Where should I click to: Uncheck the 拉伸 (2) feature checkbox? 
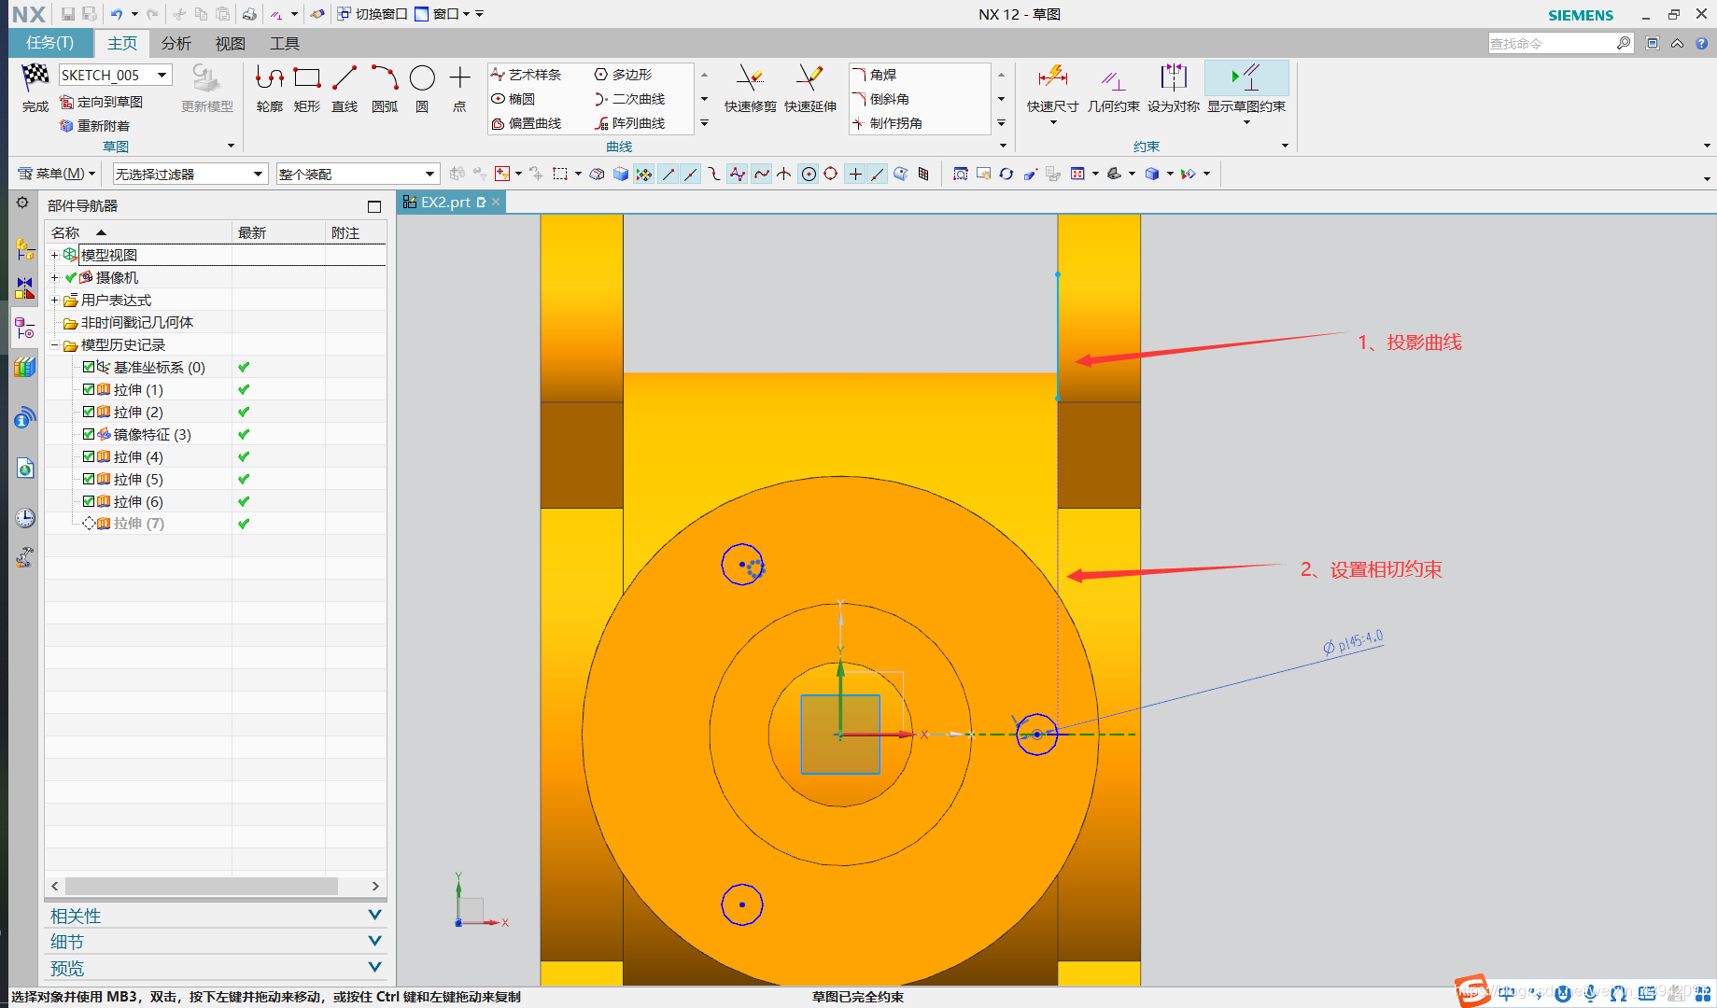tap(89, 412)
